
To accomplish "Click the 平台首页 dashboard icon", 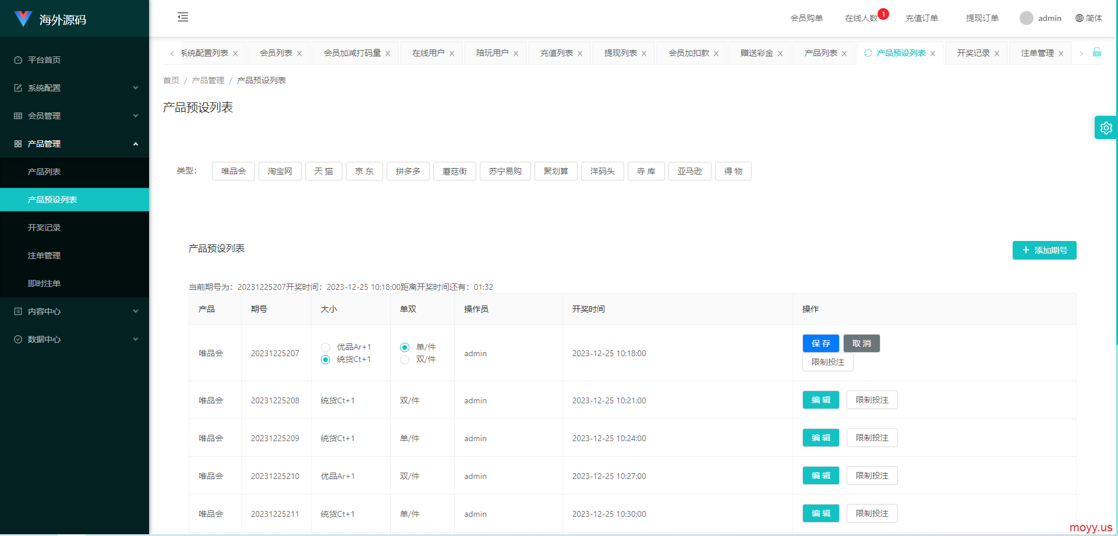I will point(18,60).
